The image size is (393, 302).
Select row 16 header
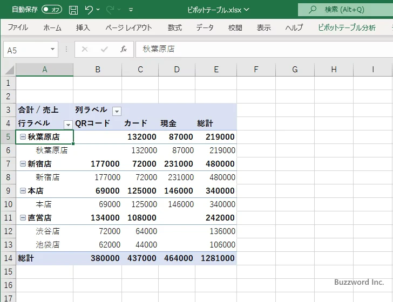tap(8, 285)
